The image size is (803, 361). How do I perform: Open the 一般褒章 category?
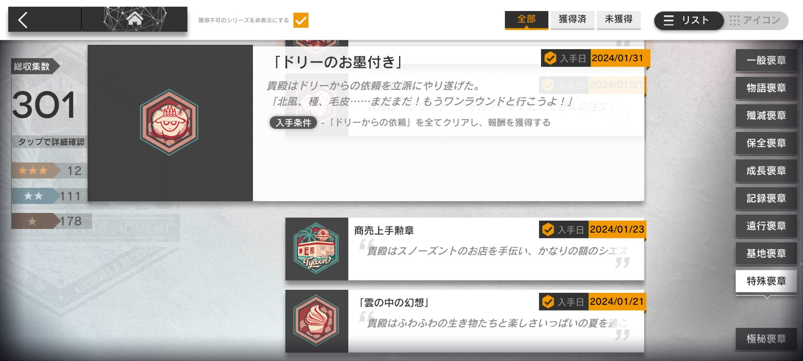pyautogui.click(x=766, y=61)
